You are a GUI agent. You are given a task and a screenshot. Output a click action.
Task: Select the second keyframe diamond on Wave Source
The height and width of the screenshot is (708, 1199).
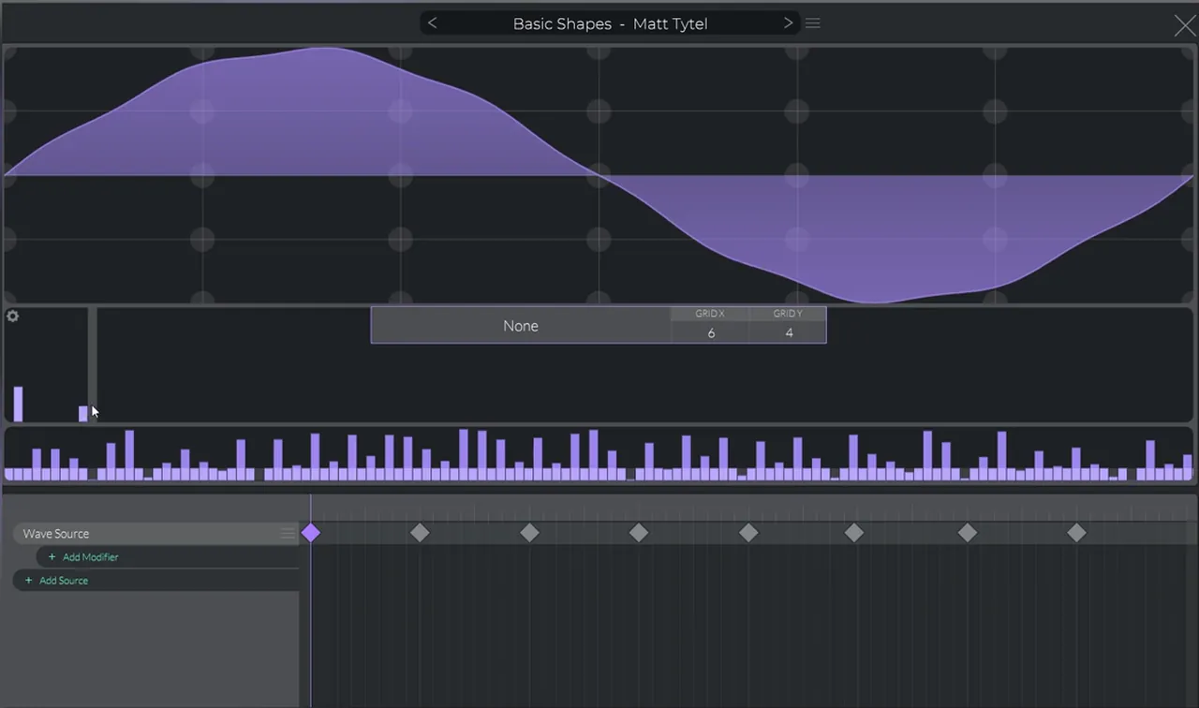[x=420, y=533]
